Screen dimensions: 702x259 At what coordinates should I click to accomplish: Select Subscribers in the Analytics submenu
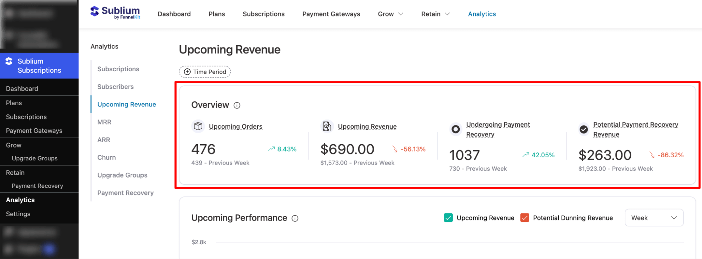pyautogui.click(x=116, y=87)
